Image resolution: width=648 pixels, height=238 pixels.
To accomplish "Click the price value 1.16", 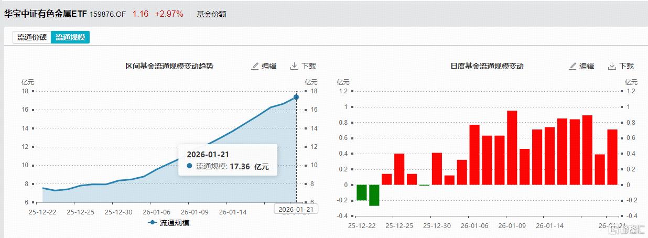I will click(141, 14).
